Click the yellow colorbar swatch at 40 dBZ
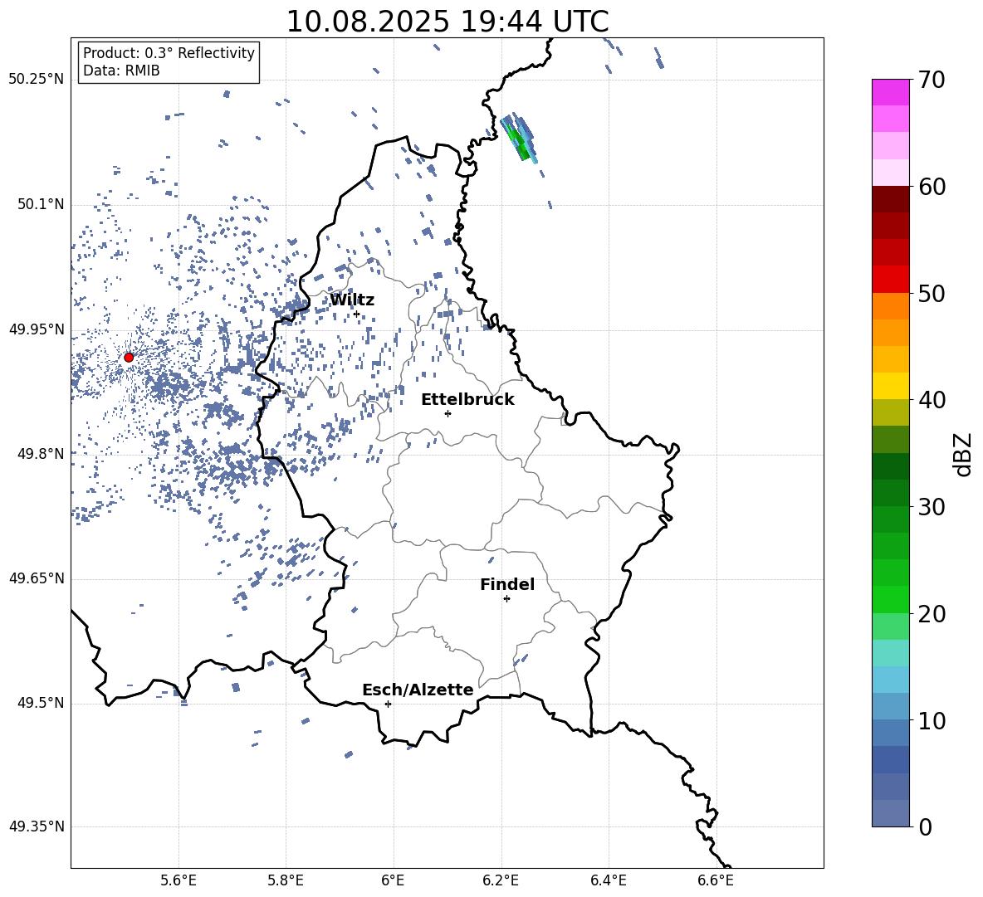Viewport: 983px width, 897px height. tap(890, 386)
